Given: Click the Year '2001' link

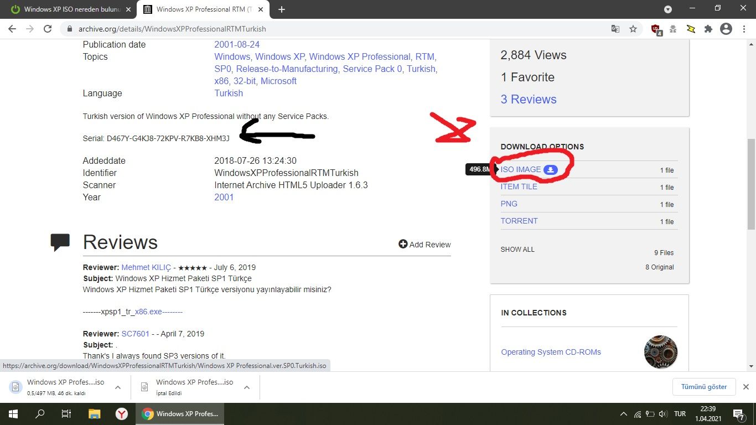Looking at the screenshot, I should [224, 198].
